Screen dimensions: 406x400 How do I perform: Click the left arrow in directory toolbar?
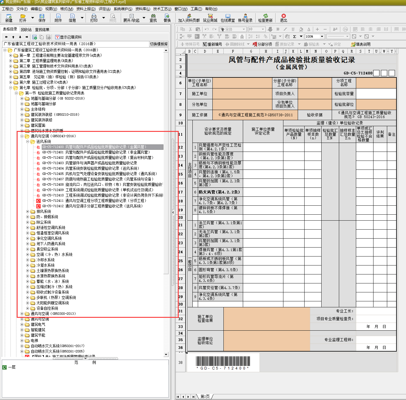click(x=6, y=37)
